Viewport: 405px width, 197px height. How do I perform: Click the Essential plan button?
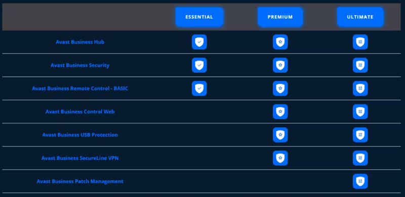(x=199, y=17)
